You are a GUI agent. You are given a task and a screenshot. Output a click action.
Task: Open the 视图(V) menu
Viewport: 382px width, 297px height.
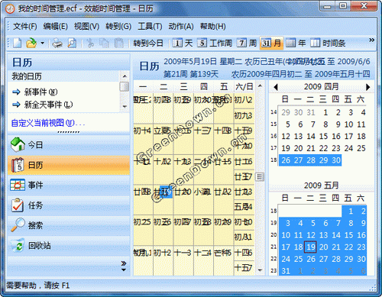click(x=86, y=26)
